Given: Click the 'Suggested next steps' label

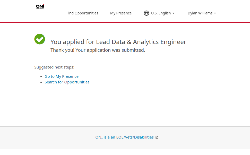Looking at the screenshot, I should point(54,67).
